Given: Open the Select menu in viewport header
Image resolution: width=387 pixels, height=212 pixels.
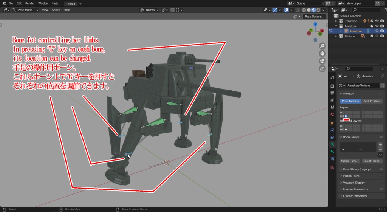Looking at the screenshot, I should coord(56,10).
